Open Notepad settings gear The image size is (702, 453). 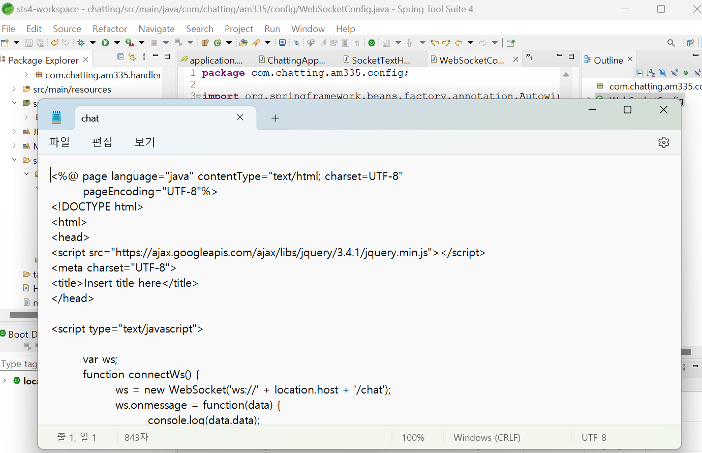663,142
